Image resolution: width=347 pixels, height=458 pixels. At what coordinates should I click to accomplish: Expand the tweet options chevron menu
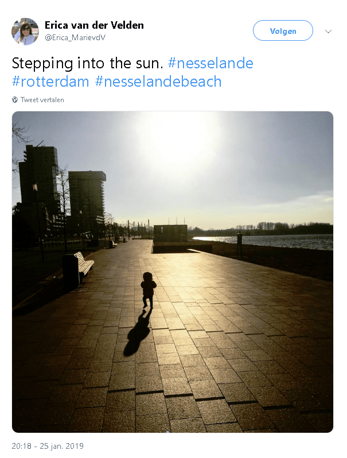(328, 31)
